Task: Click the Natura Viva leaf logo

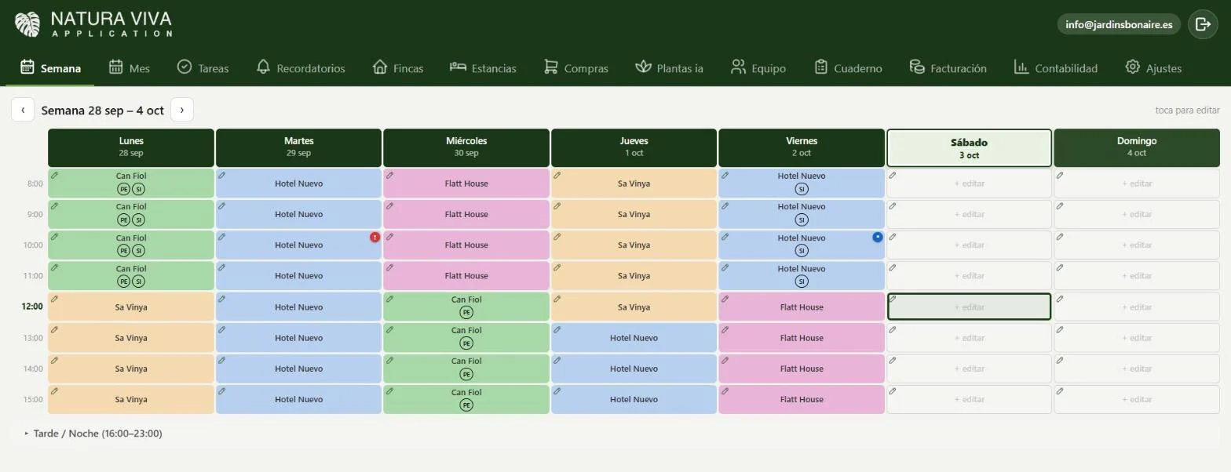Action: 27,24
